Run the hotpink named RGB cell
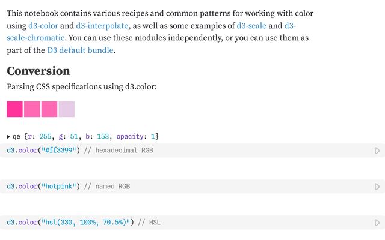Image resolution: width=385 pixels, height=240 pixels. click(377, 187)
